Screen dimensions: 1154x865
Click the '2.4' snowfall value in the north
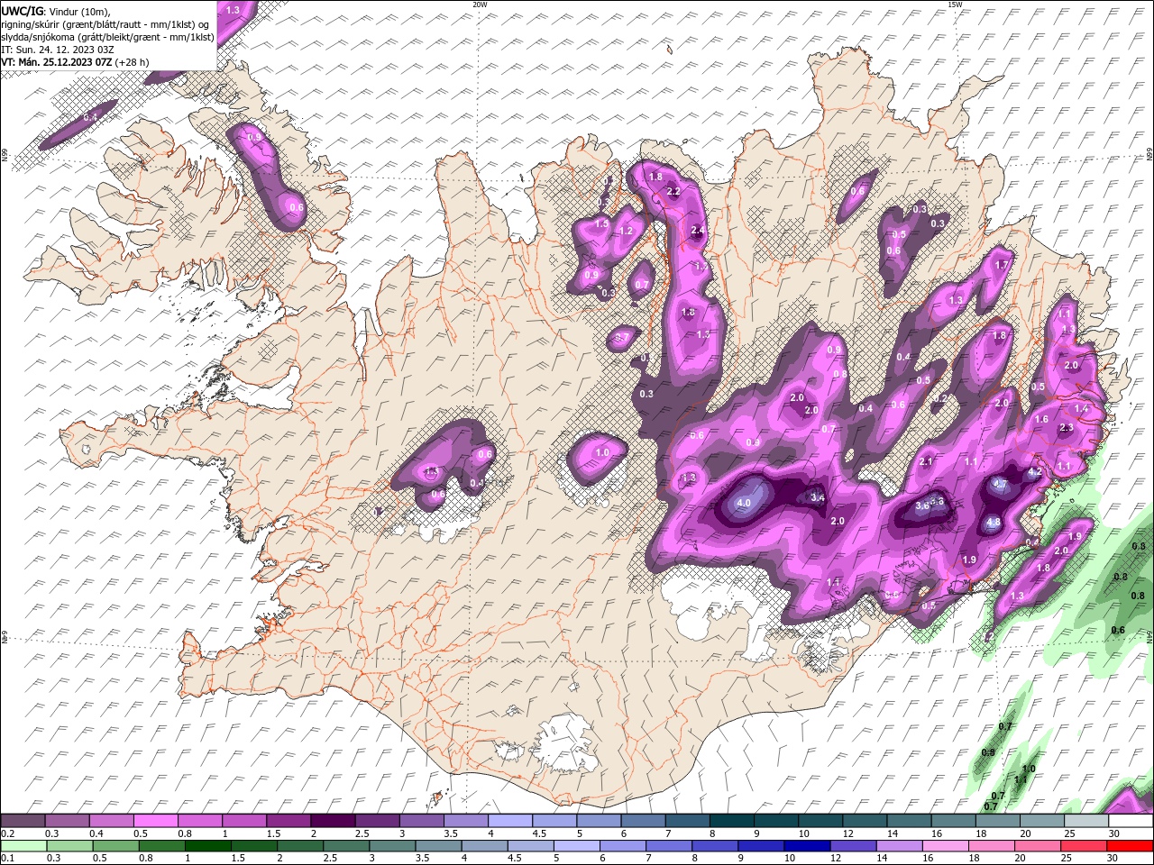click(x=697, y=231)
